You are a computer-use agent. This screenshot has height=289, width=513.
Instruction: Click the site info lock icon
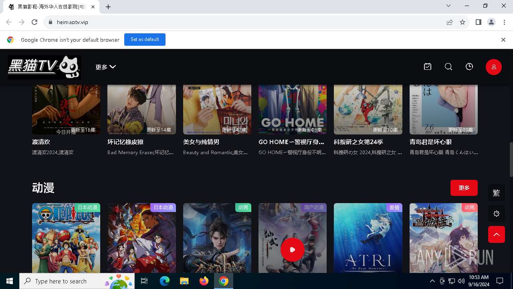coord(50,22)
